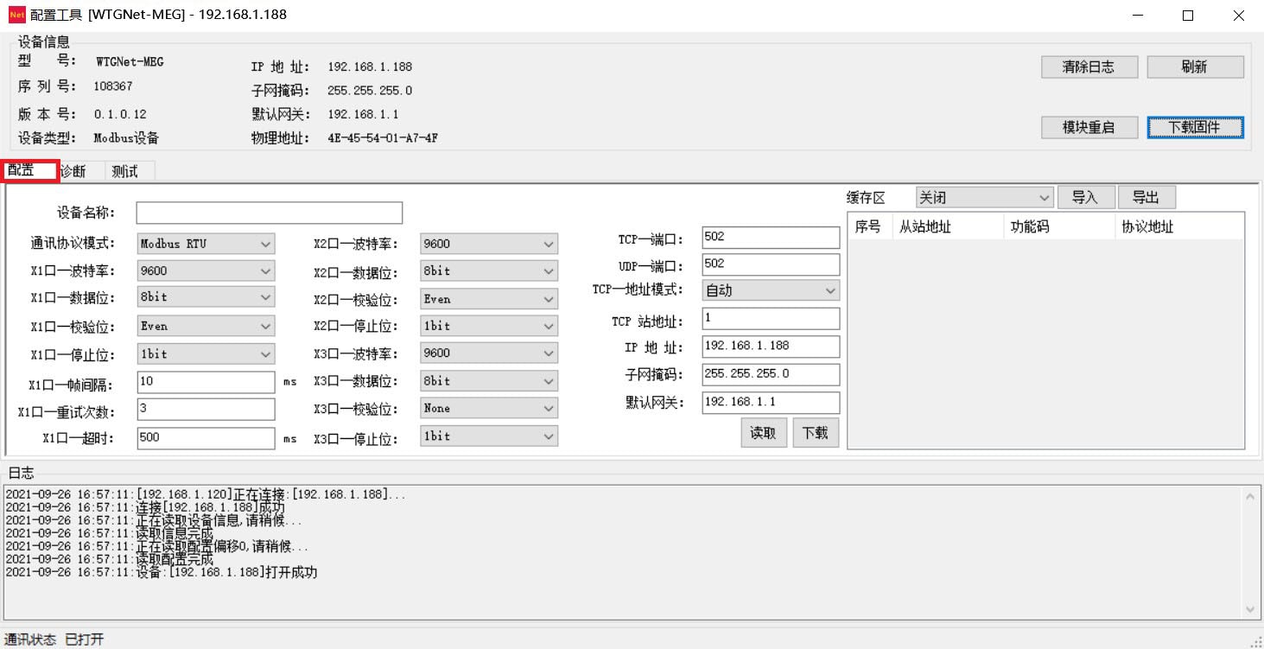Click the 从站地址 column header
The height and width of the screenshot is (649, 1264).
coord(946,226)
